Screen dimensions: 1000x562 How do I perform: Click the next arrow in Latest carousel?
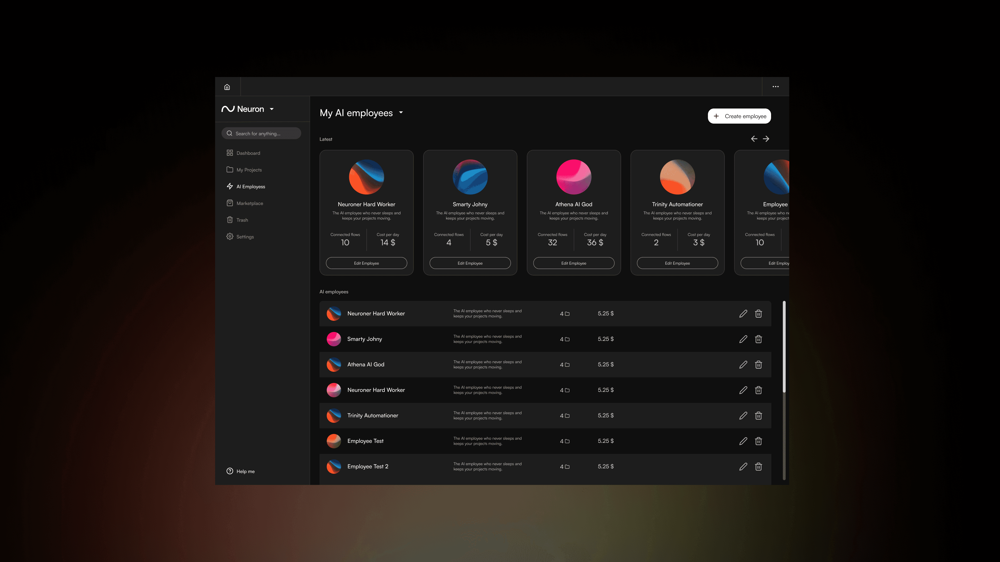coord(766,139)
